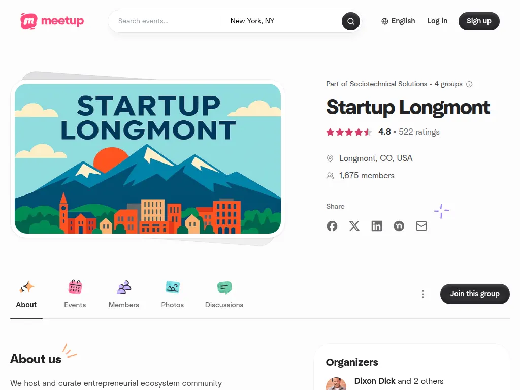Click the Longmont, CO, USA text
This screenshot has height=390, width=520.
[x=376, y=158]
